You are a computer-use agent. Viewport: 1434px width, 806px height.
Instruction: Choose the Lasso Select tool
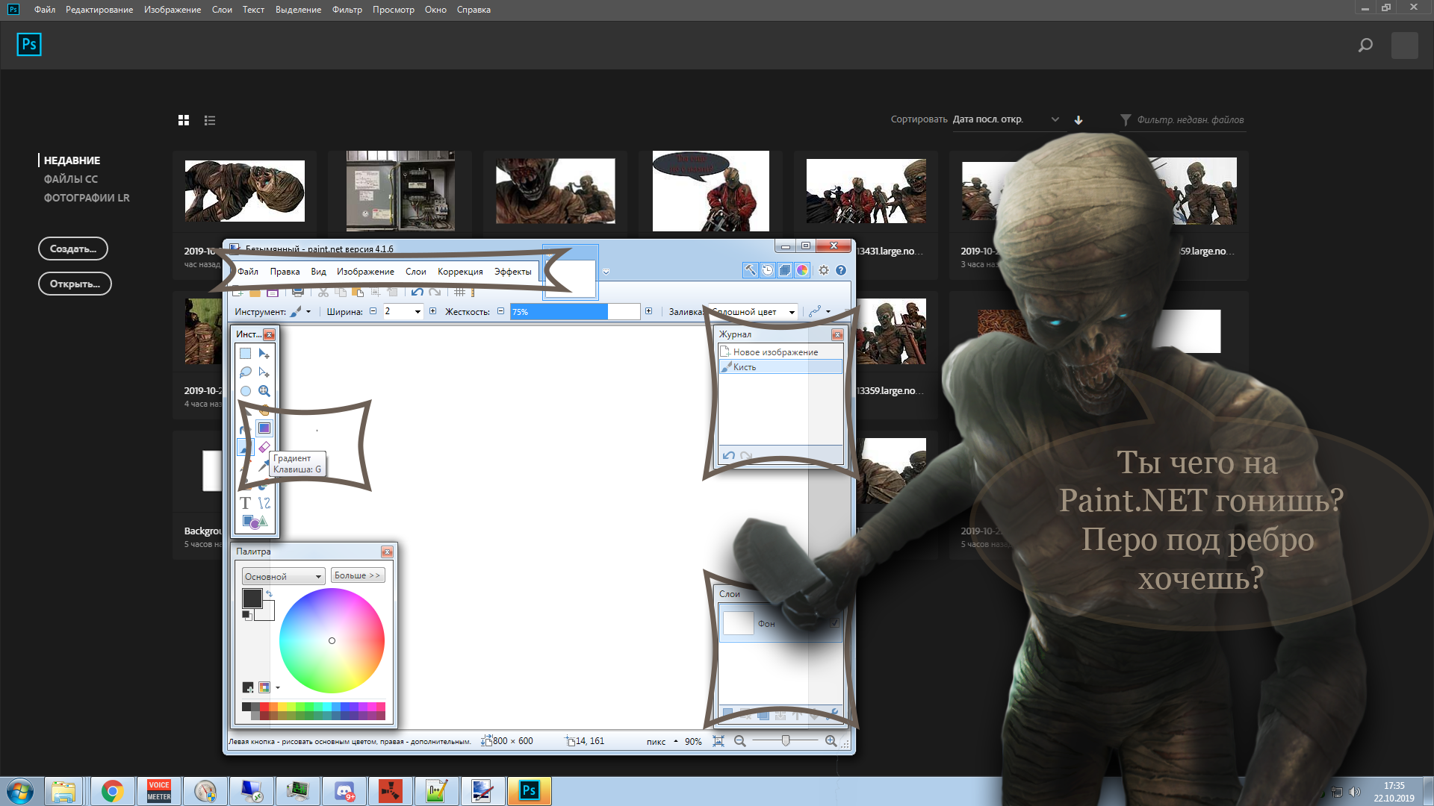245,372
